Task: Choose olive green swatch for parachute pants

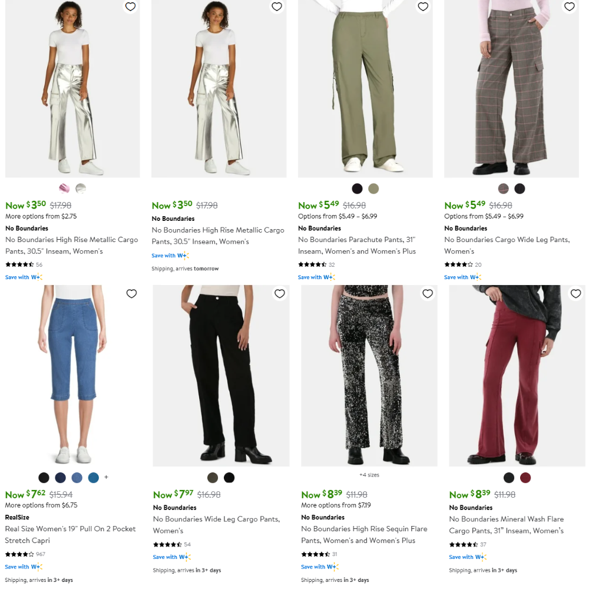Action: point(373,188)
